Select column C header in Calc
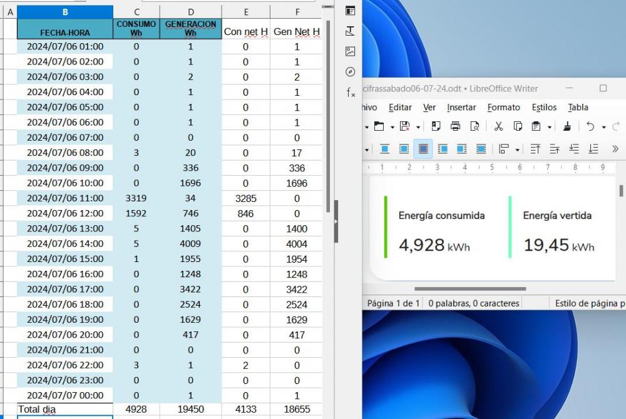 pyautogui.click(x=136, y=12)
